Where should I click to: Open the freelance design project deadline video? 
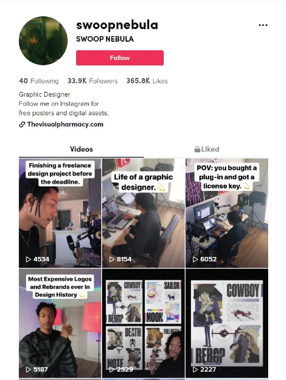pyautogui.click(x=60, y=213)
